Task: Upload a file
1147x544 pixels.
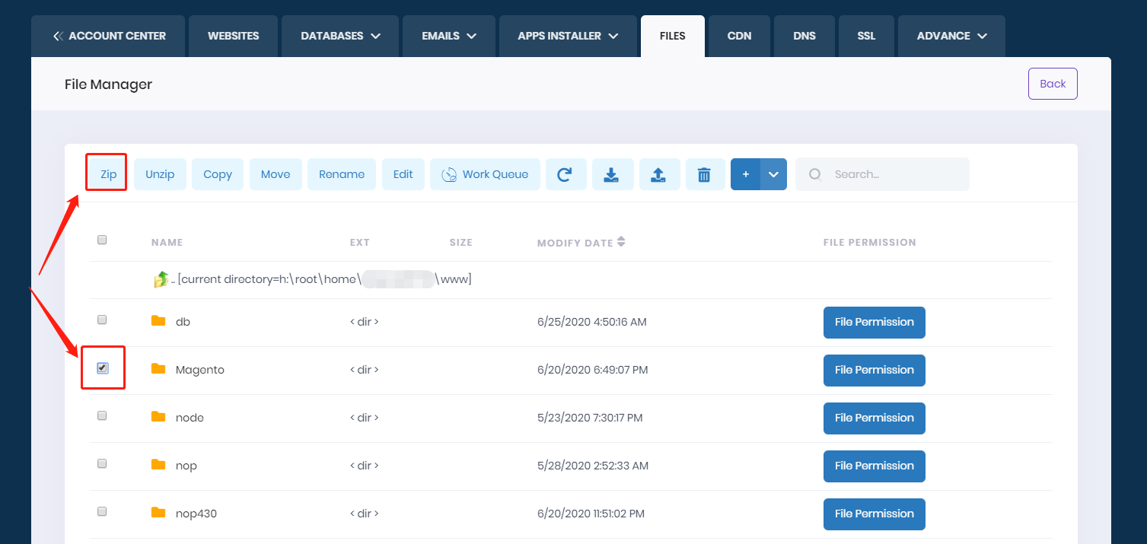Action: [659, 174]
